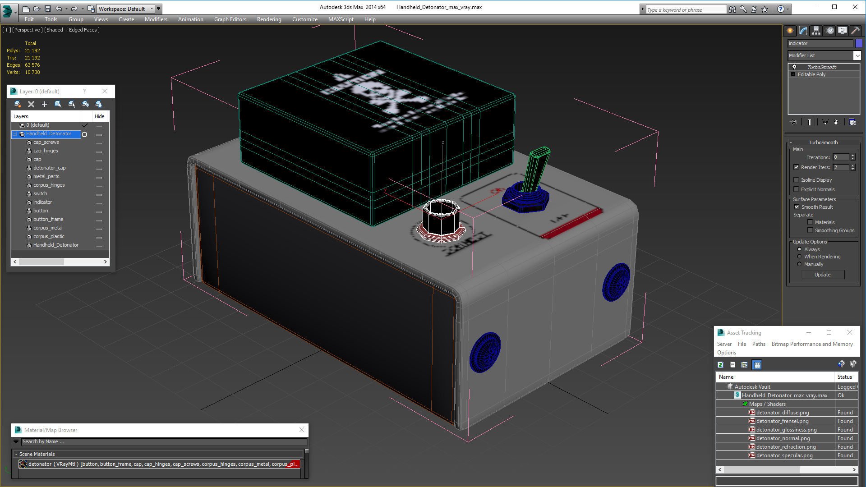Click the Delete layer X icon in the Layer dialog
This screenshot has height=487, width=866.
[x=31, y=104]
